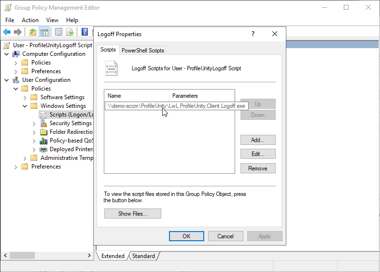
Task: Click the Windows Settings folder icon
Action: pyautogui.click(x=34, y=106)
